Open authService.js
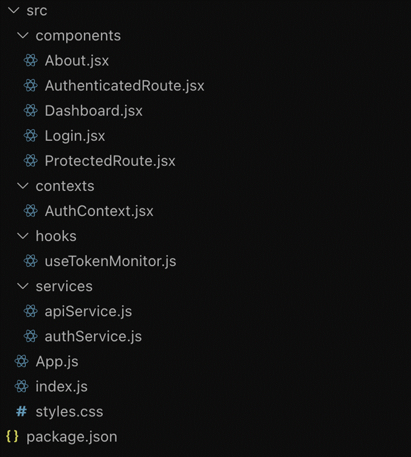 pos(93,336)
